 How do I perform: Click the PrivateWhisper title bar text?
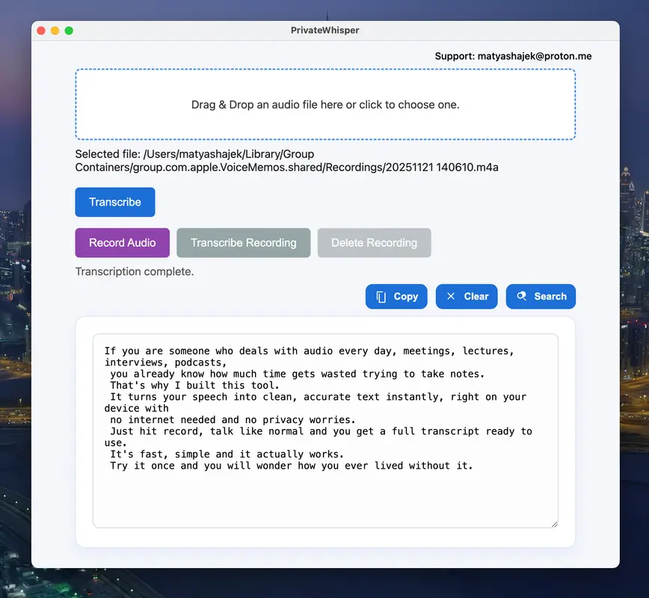coord(325,31)
